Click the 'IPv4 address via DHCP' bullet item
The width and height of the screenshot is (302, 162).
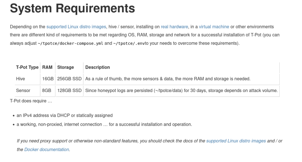click(65, 115)
